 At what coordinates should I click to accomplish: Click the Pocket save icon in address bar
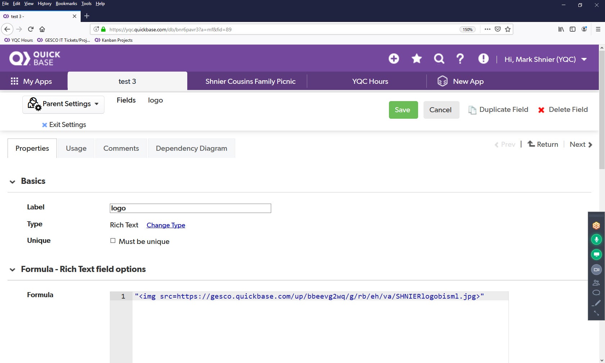click(x=498, y=29)
